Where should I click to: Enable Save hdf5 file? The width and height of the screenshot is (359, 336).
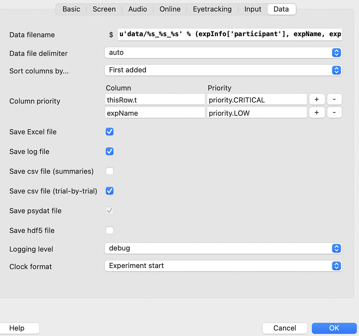[x=109, y=230]
